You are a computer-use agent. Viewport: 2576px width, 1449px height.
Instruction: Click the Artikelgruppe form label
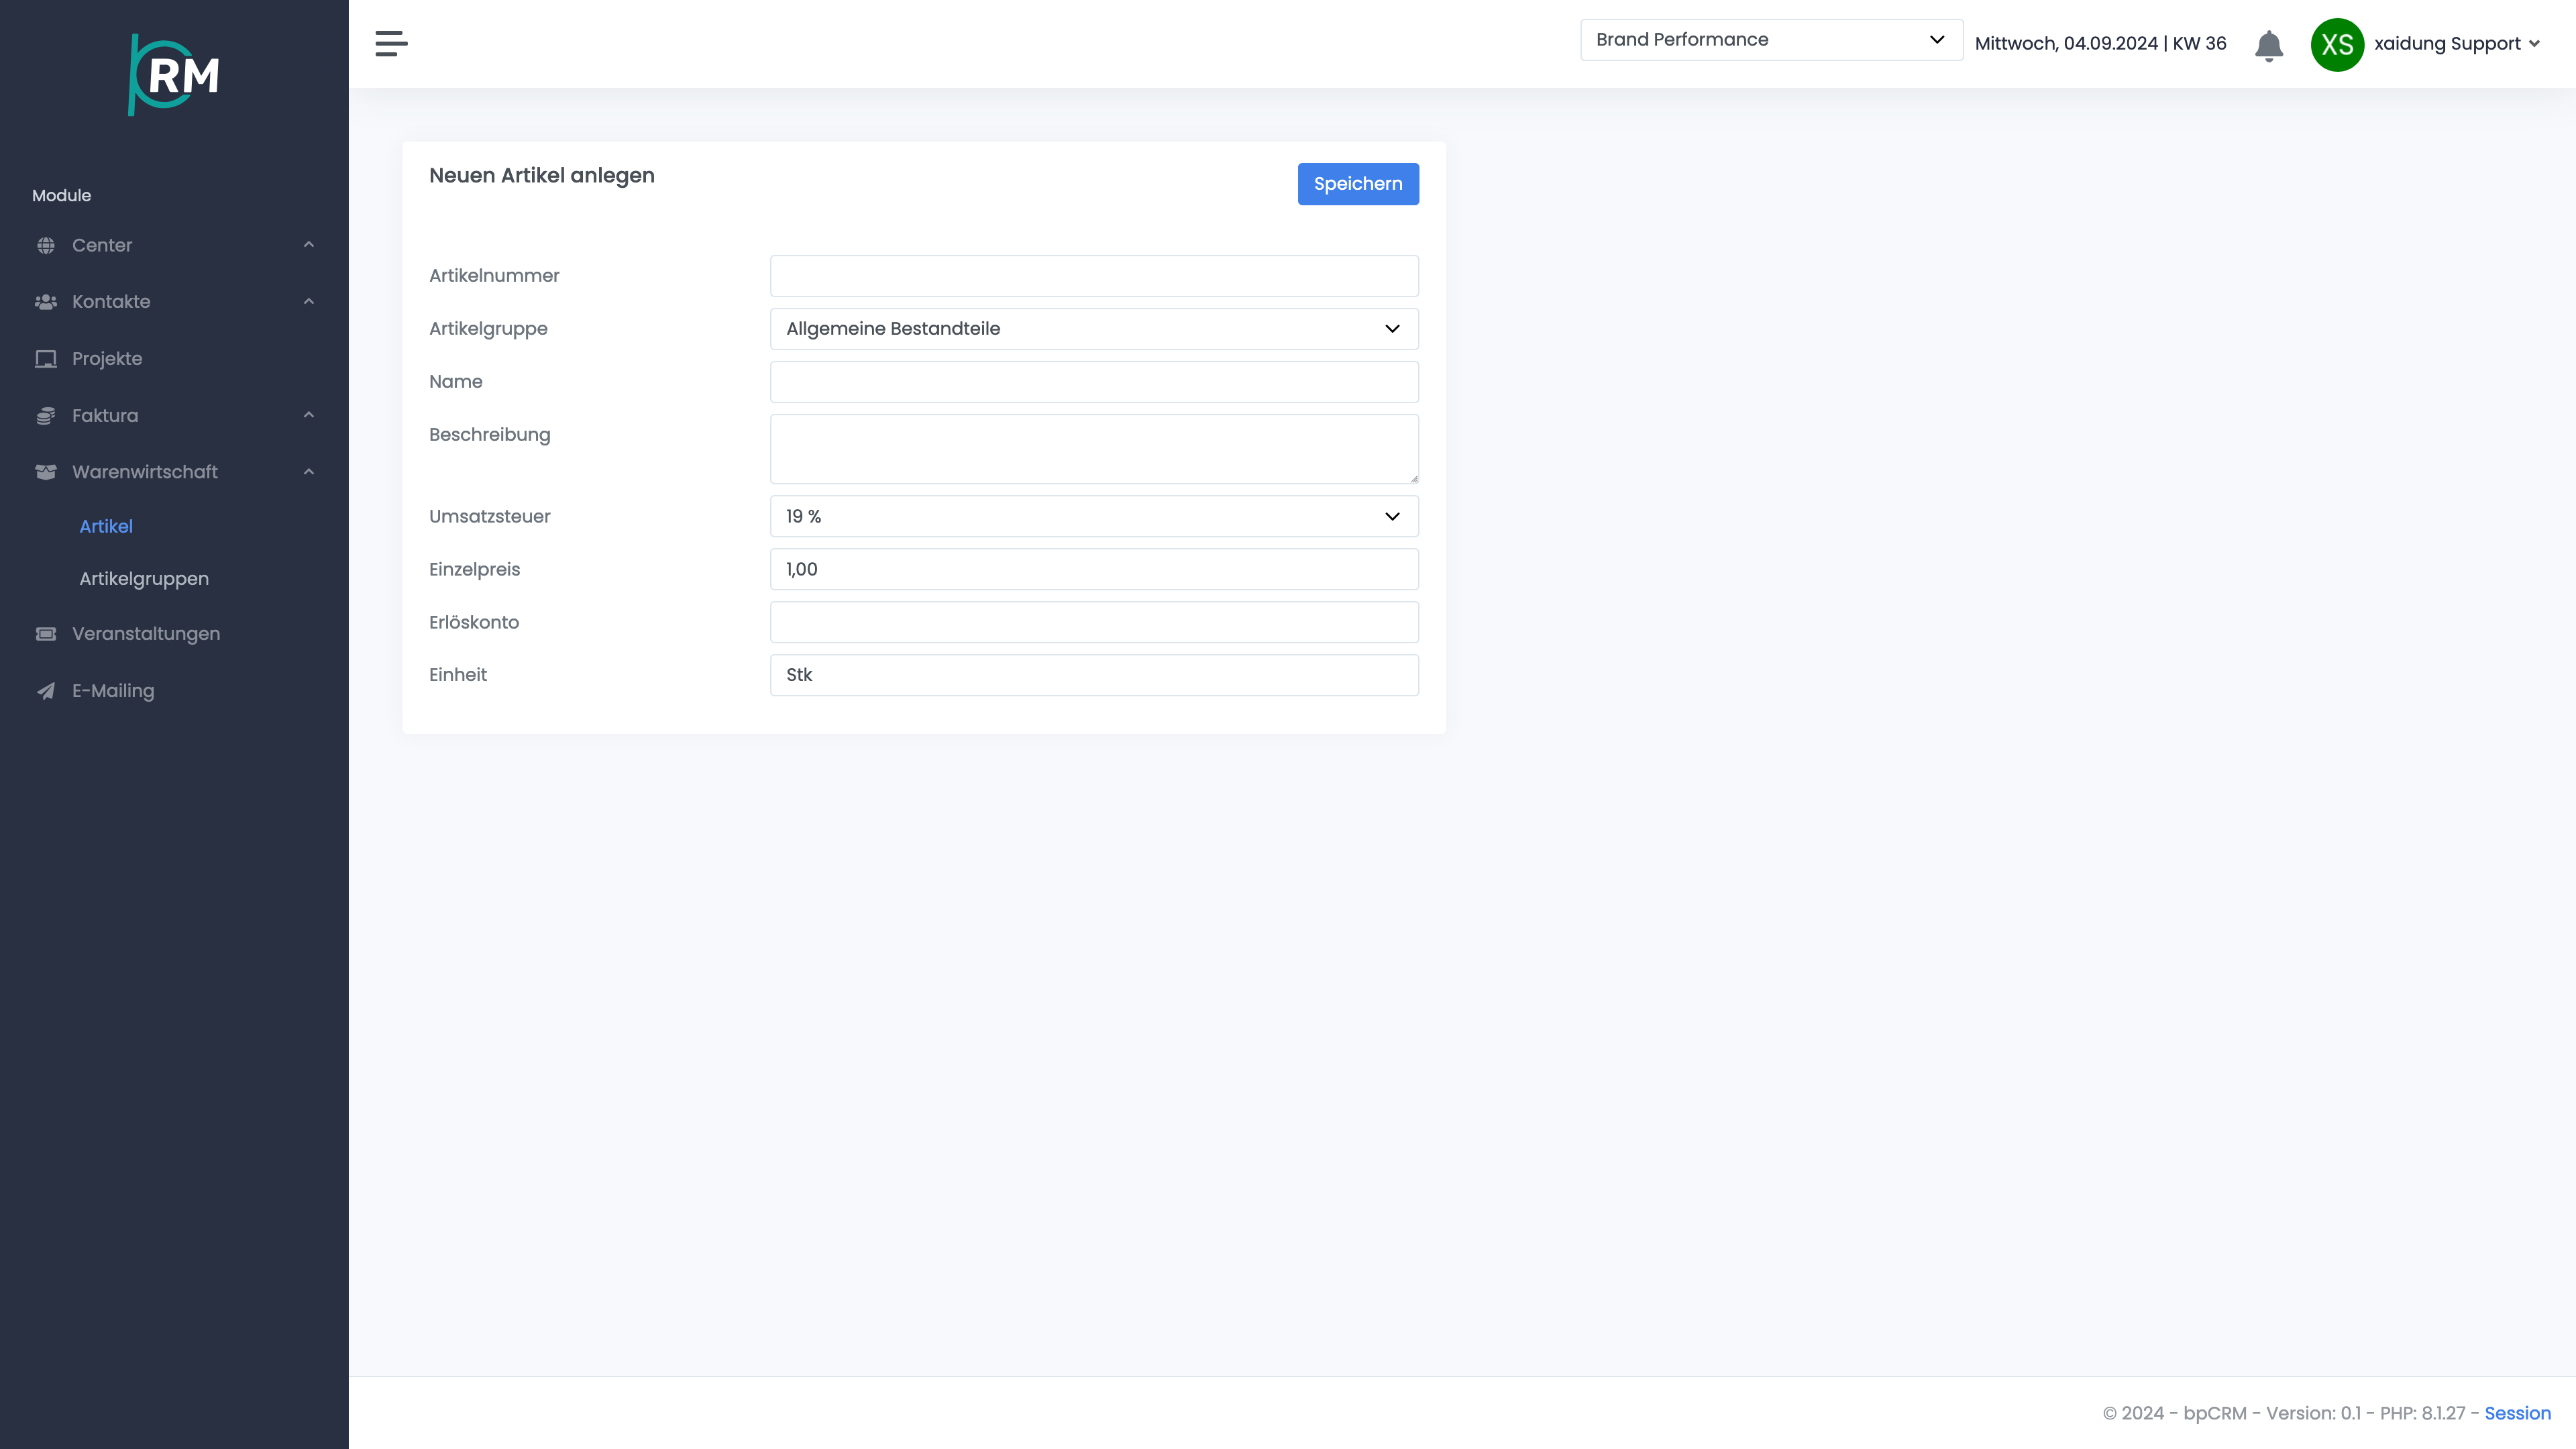488,329
